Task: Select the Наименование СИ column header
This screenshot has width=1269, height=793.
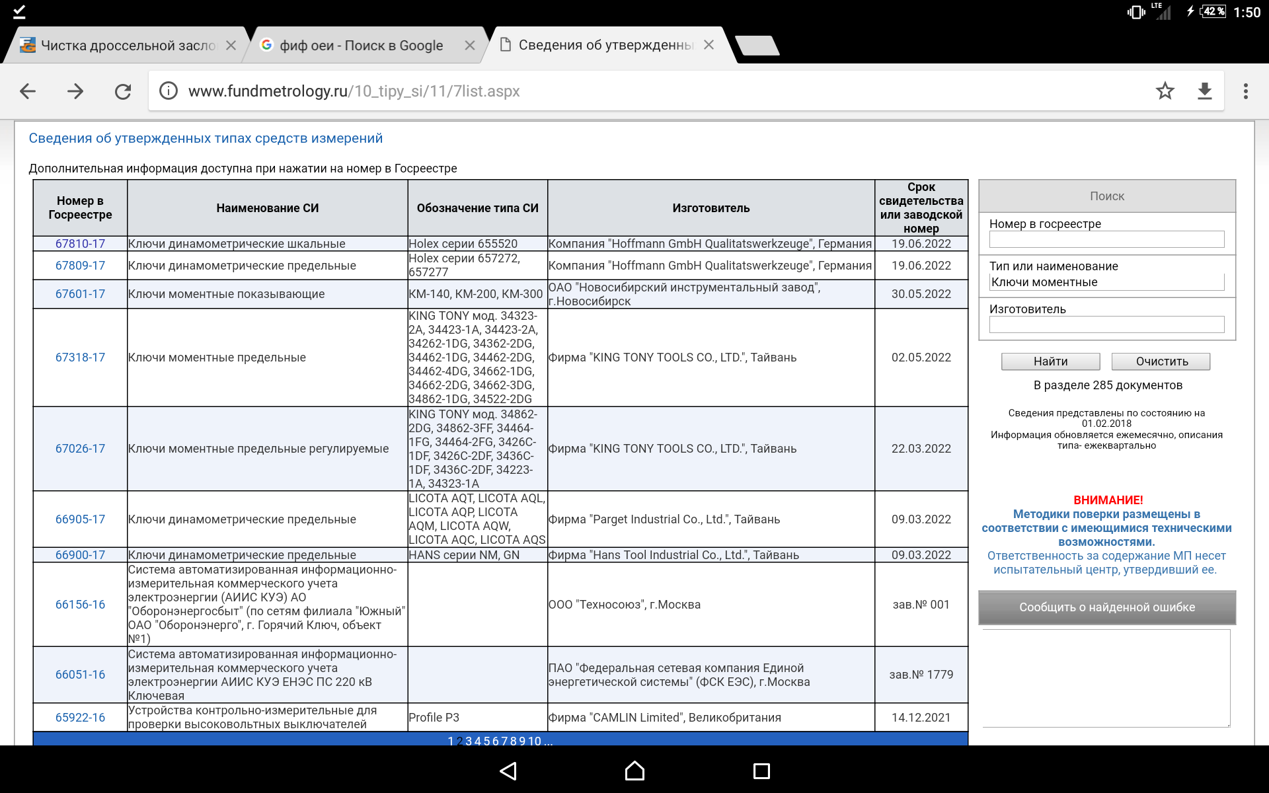Action: pyautogui.click(x=268, y=208)
